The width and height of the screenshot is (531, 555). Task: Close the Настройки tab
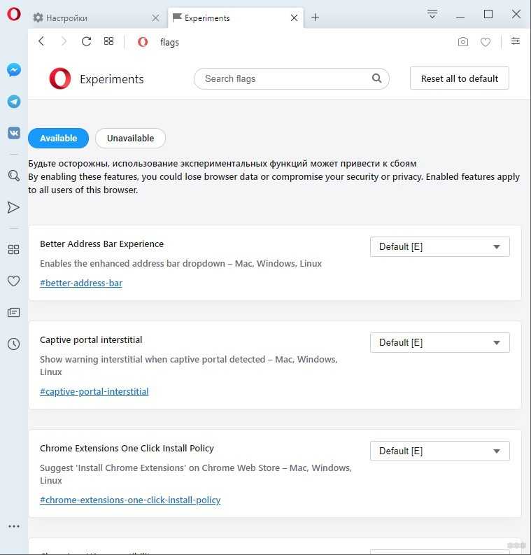pos(155,17)
